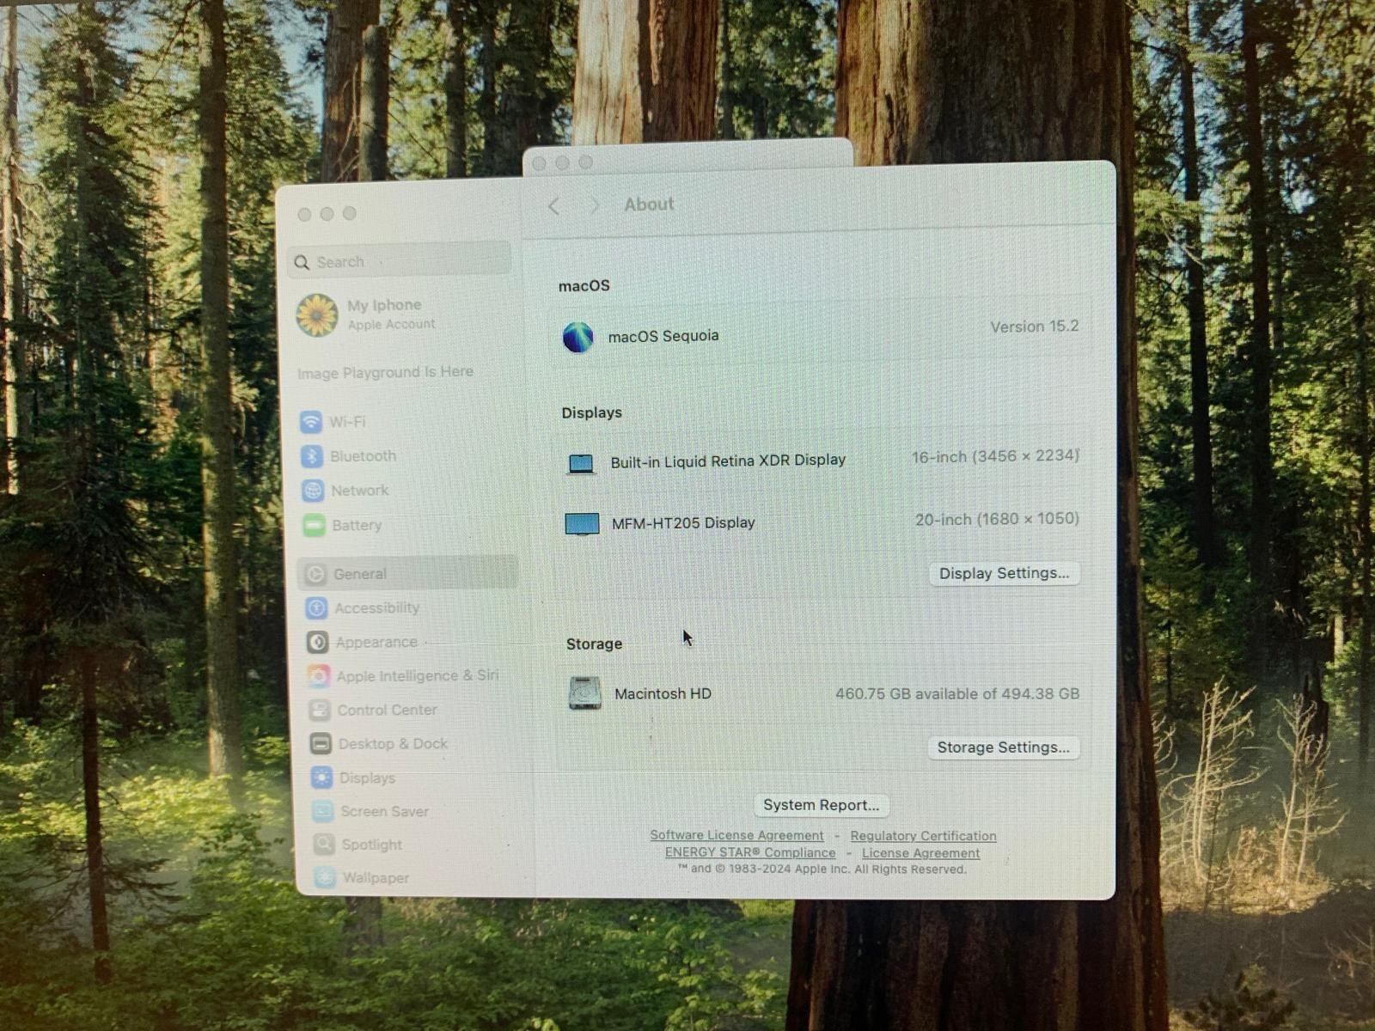Viewport: 1375px width, 1031px height.
Task: Click '20-inch (1680 × 1050)' value
Action: coord(997,519)
